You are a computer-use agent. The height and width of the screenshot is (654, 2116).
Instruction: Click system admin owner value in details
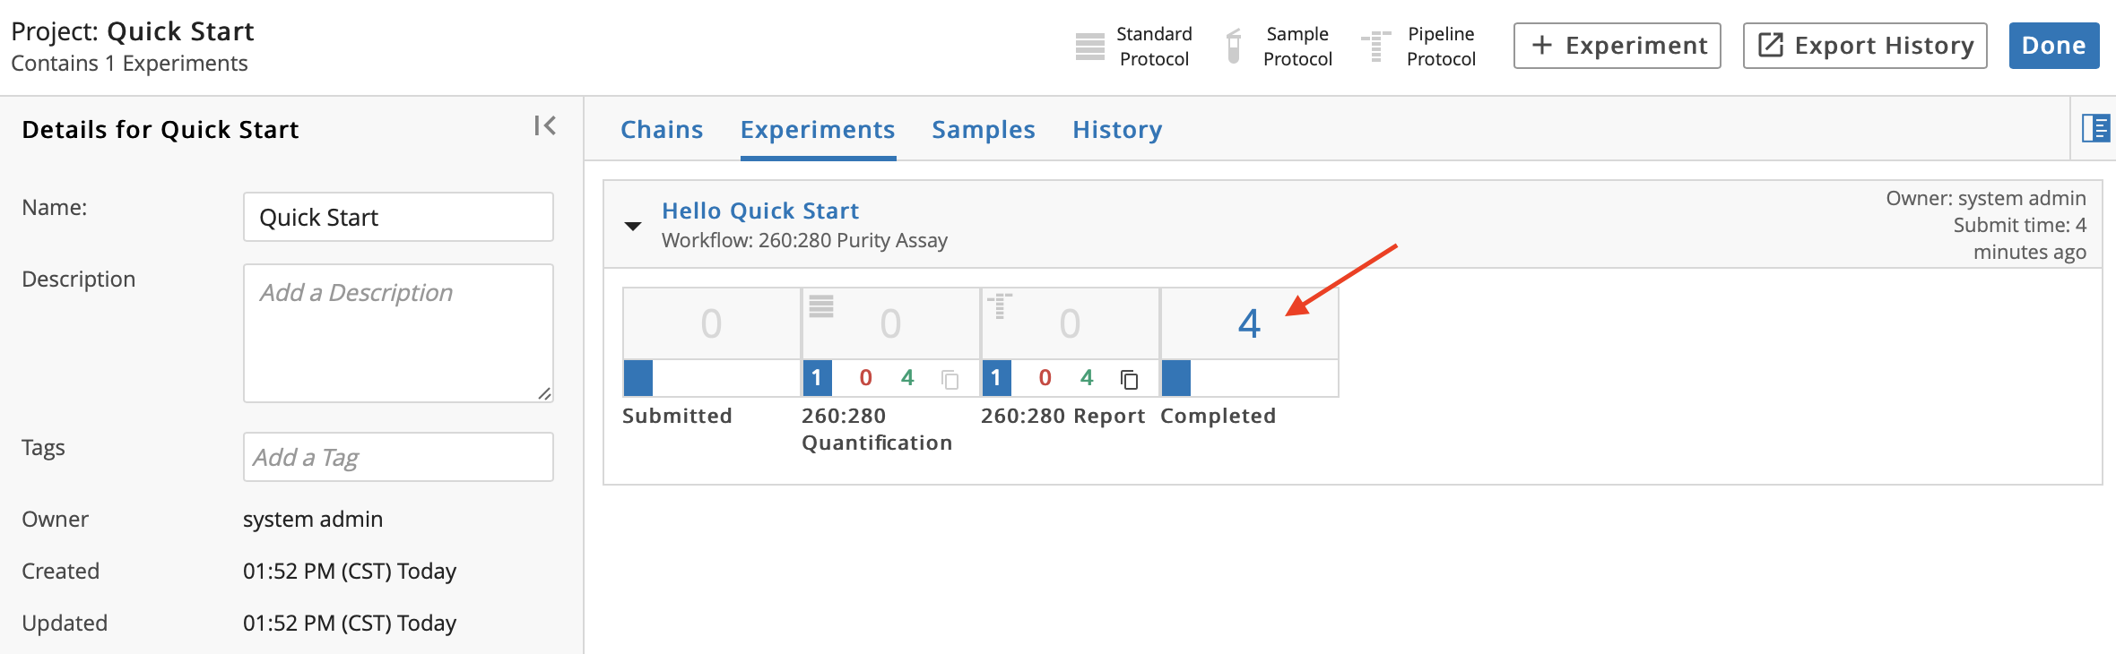coord(313,519)
